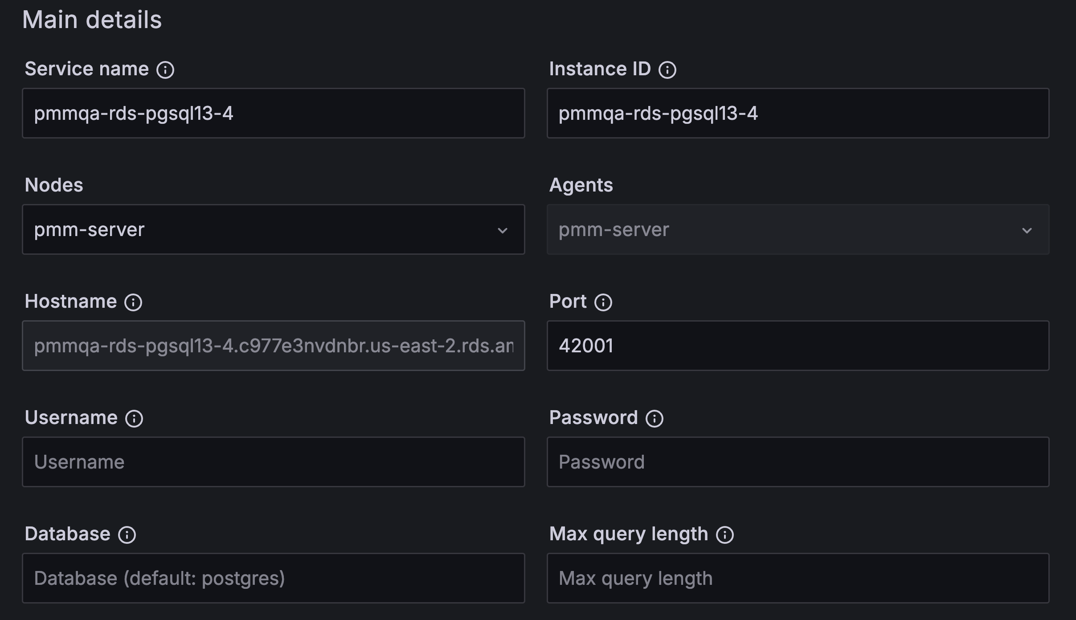Expand the Agents dropdown chevron
The width and height of the screenshot is (1076, 620).
click(x=1027, y=230)
